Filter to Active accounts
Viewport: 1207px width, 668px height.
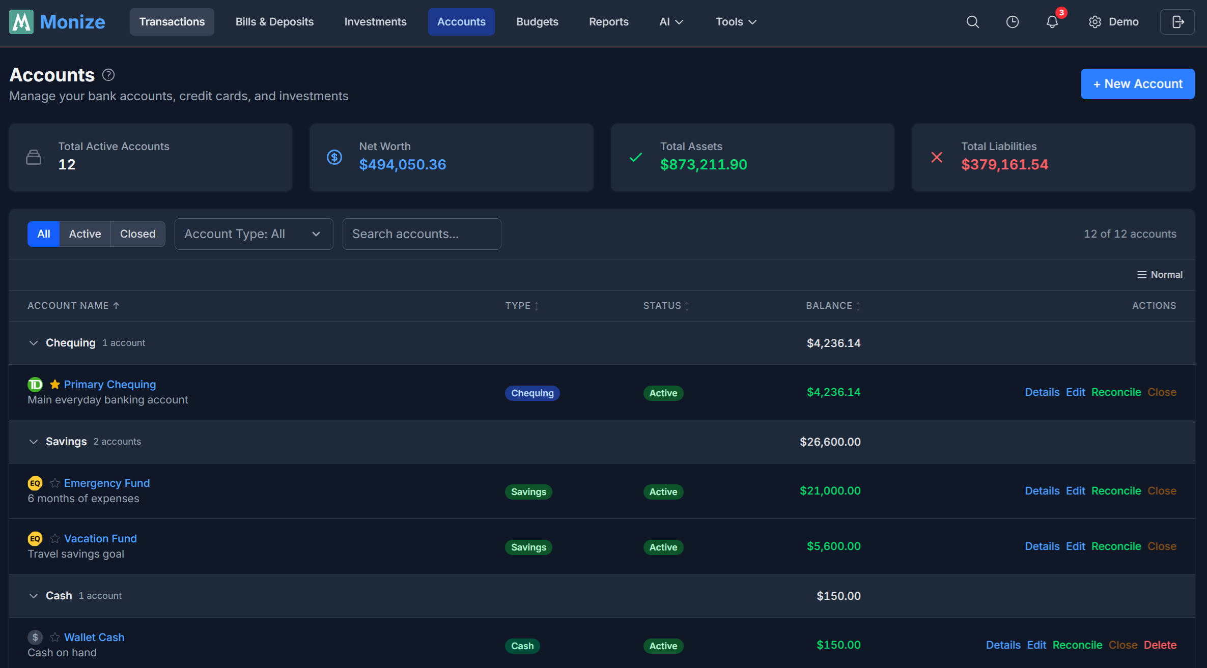tap(85, 234)
